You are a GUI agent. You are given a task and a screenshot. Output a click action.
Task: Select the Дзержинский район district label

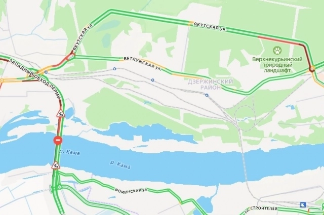[211, 84]
